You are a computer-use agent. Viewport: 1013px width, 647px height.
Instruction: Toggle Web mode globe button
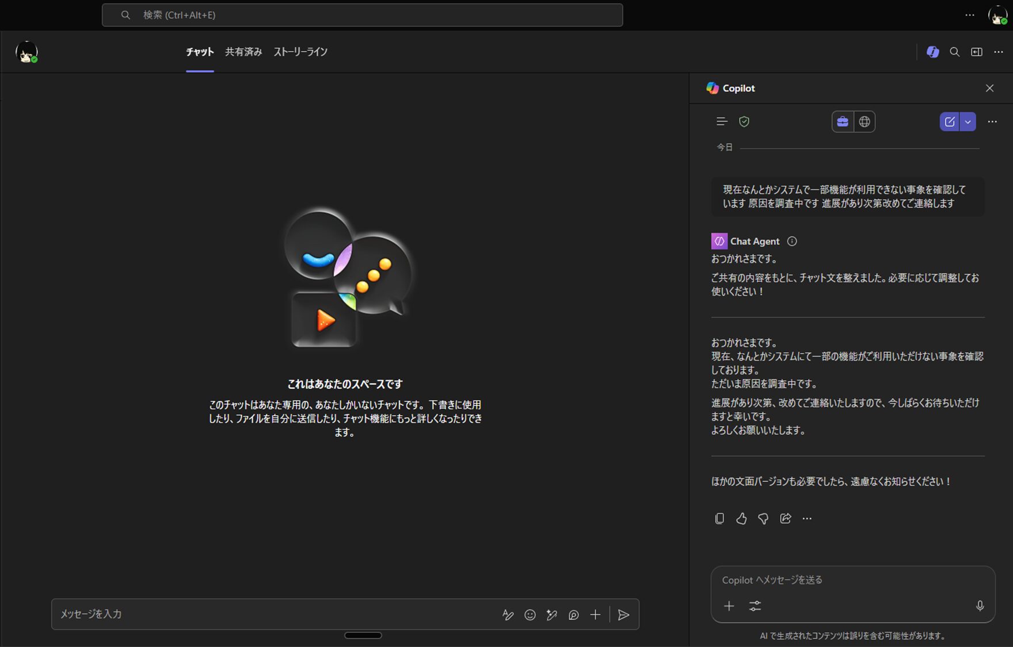(865, 121)
